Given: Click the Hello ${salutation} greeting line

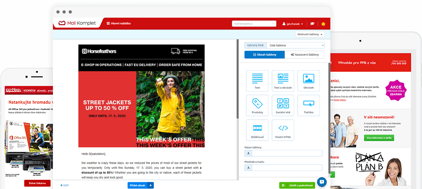Looking at the screenshot, I should (x=94, y=154).
